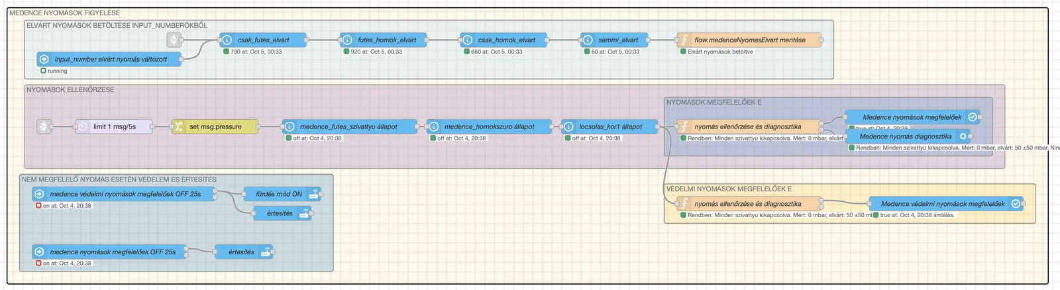
Task: Click checkmark icon on Medence nyomások megfelelőek node
Action: (972, 117)
